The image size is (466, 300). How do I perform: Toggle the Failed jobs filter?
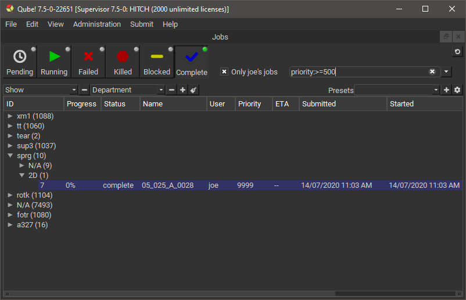(x=88, y=62)
